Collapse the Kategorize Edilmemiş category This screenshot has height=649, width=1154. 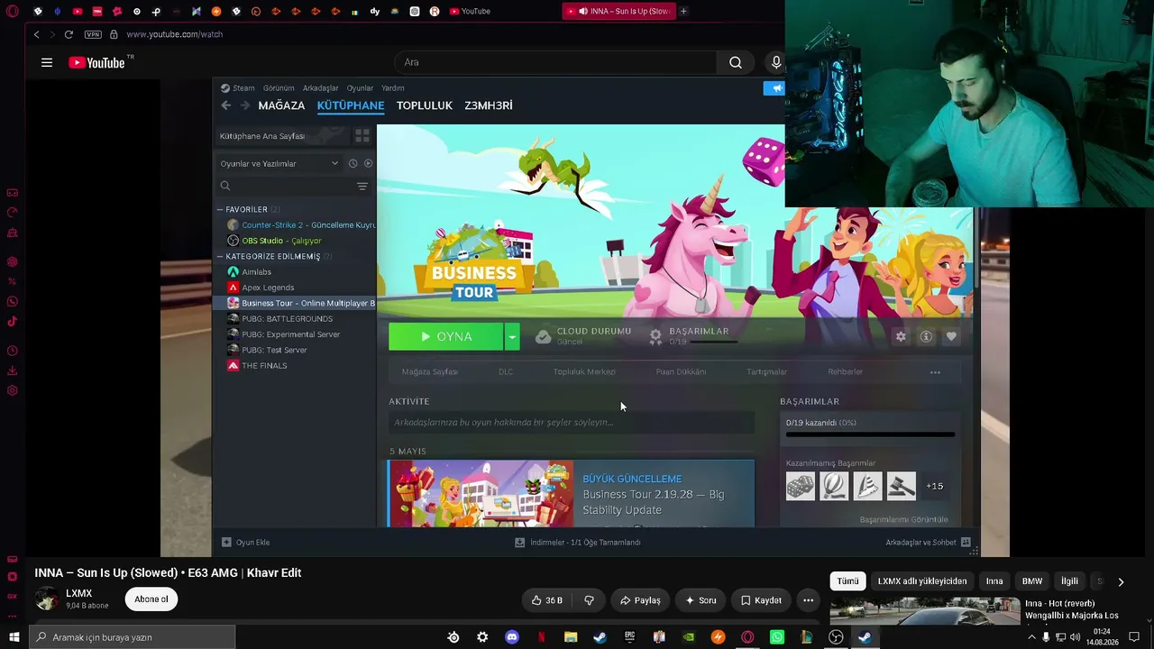click(220, 256)
